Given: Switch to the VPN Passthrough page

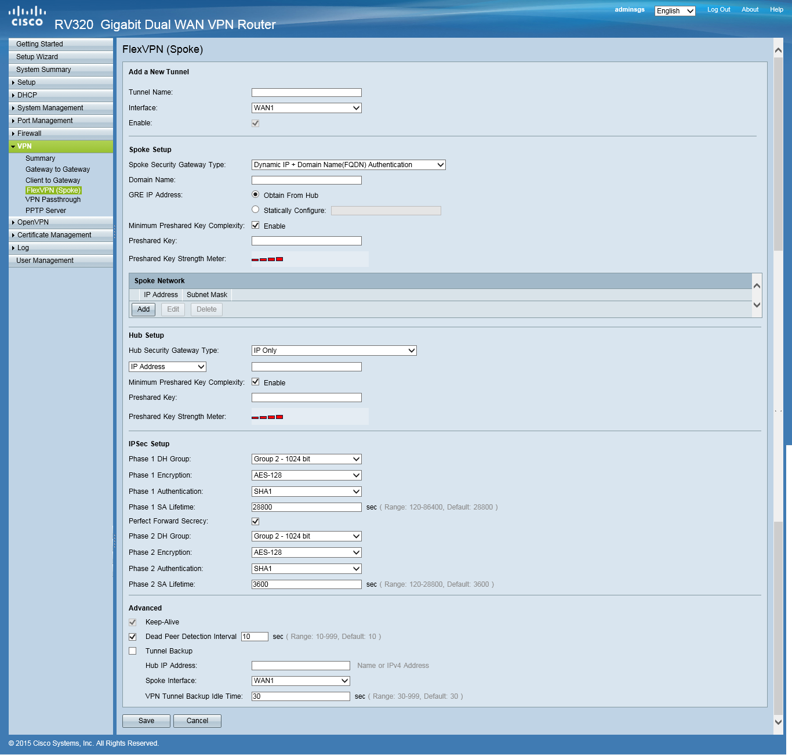Looking at the screenshot, I should point(53,199).
